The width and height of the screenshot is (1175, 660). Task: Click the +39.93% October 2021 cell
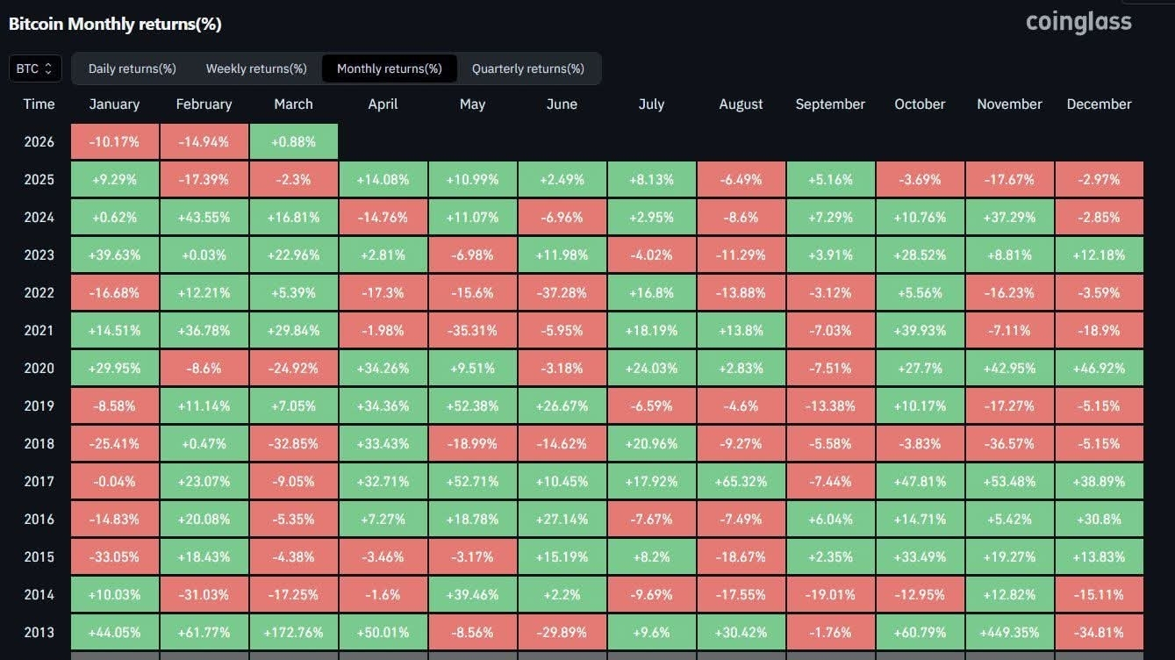coord(920,330)
